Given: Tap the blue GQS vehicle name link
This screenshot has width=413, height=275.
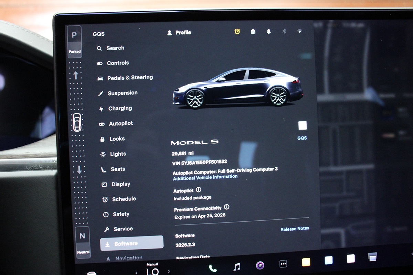Looking at the screenshot, I should point(302,138).
